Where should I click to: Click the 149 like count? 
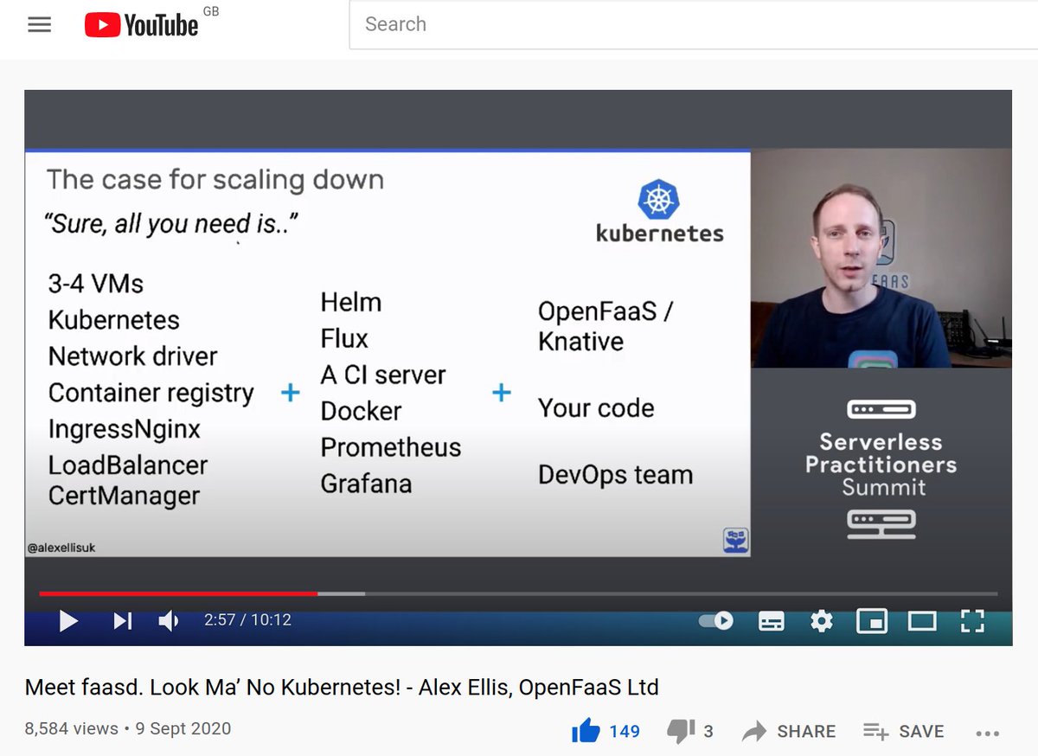[625, 732]
